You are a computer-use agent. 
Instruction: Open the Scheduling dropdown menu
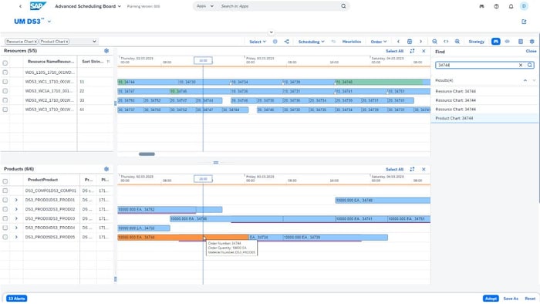(x=312, y=42)
